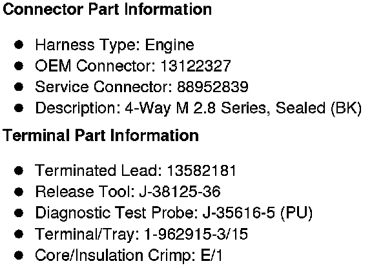The height and width of the screenshot is (268, 372).
Task: Click the bullet beside Terminal/Tray
Action: point(19,234)
